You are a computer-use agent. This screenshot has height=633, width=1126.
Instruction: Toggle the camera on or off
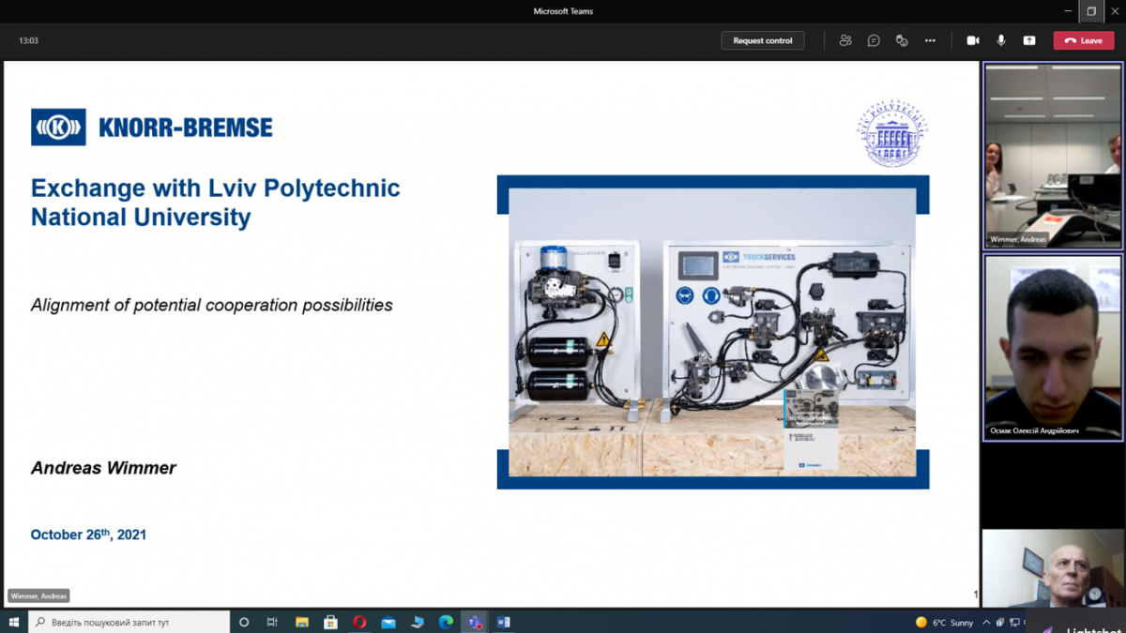[973, 40]
